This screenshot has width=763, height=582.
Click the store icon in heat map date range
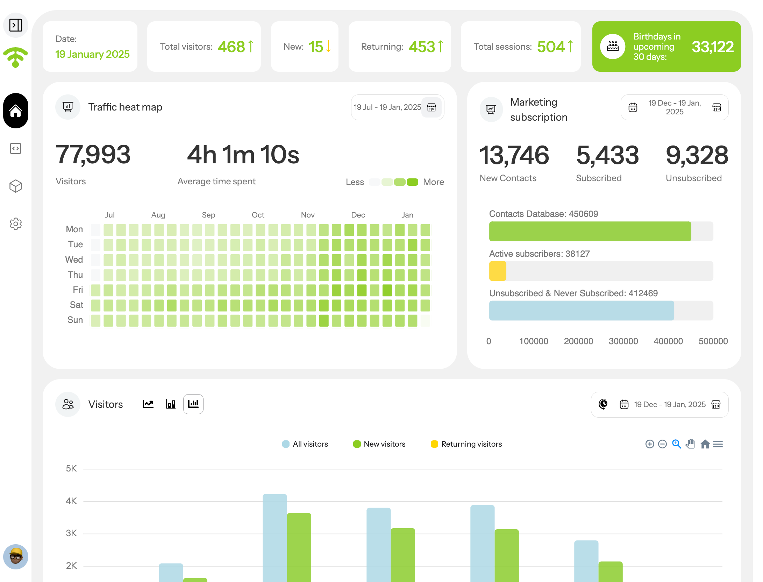pyautogui.click(x=432, y=107)
